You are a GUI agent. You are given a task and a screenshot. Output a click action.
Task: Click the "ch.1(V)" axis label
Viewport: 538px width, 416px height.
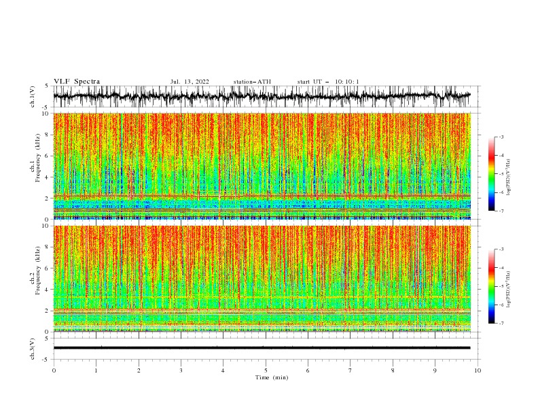point(33,97)
